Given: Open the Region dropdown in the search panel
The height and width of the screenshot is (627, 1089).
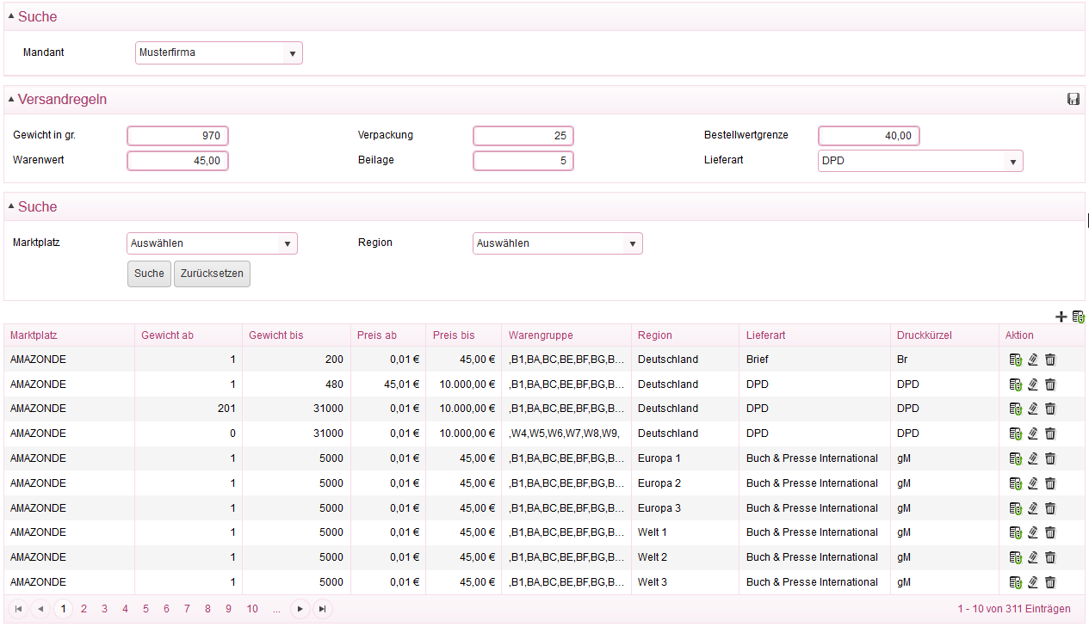Looking at the screenshot, I should (558, 243).
